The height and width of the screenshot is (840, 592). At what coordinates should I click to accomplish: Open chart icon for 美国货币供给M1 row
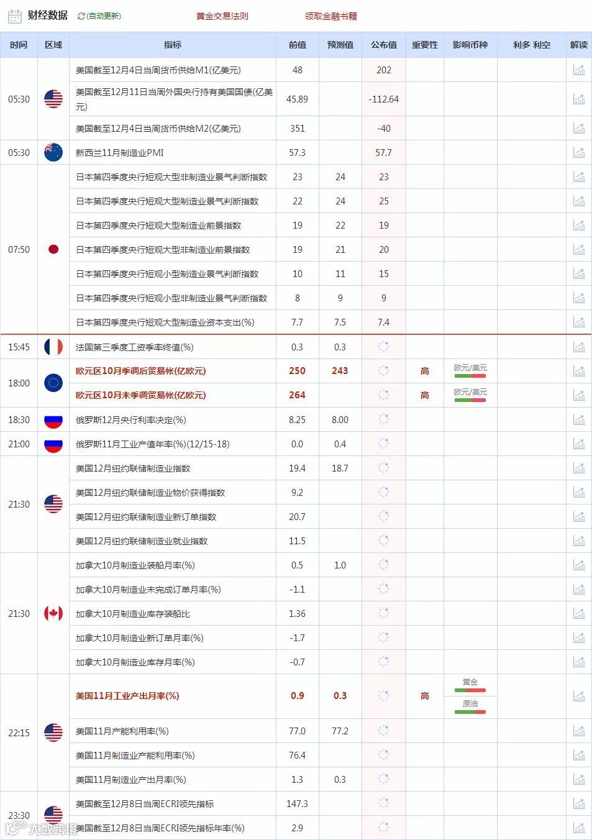[579, 70]
